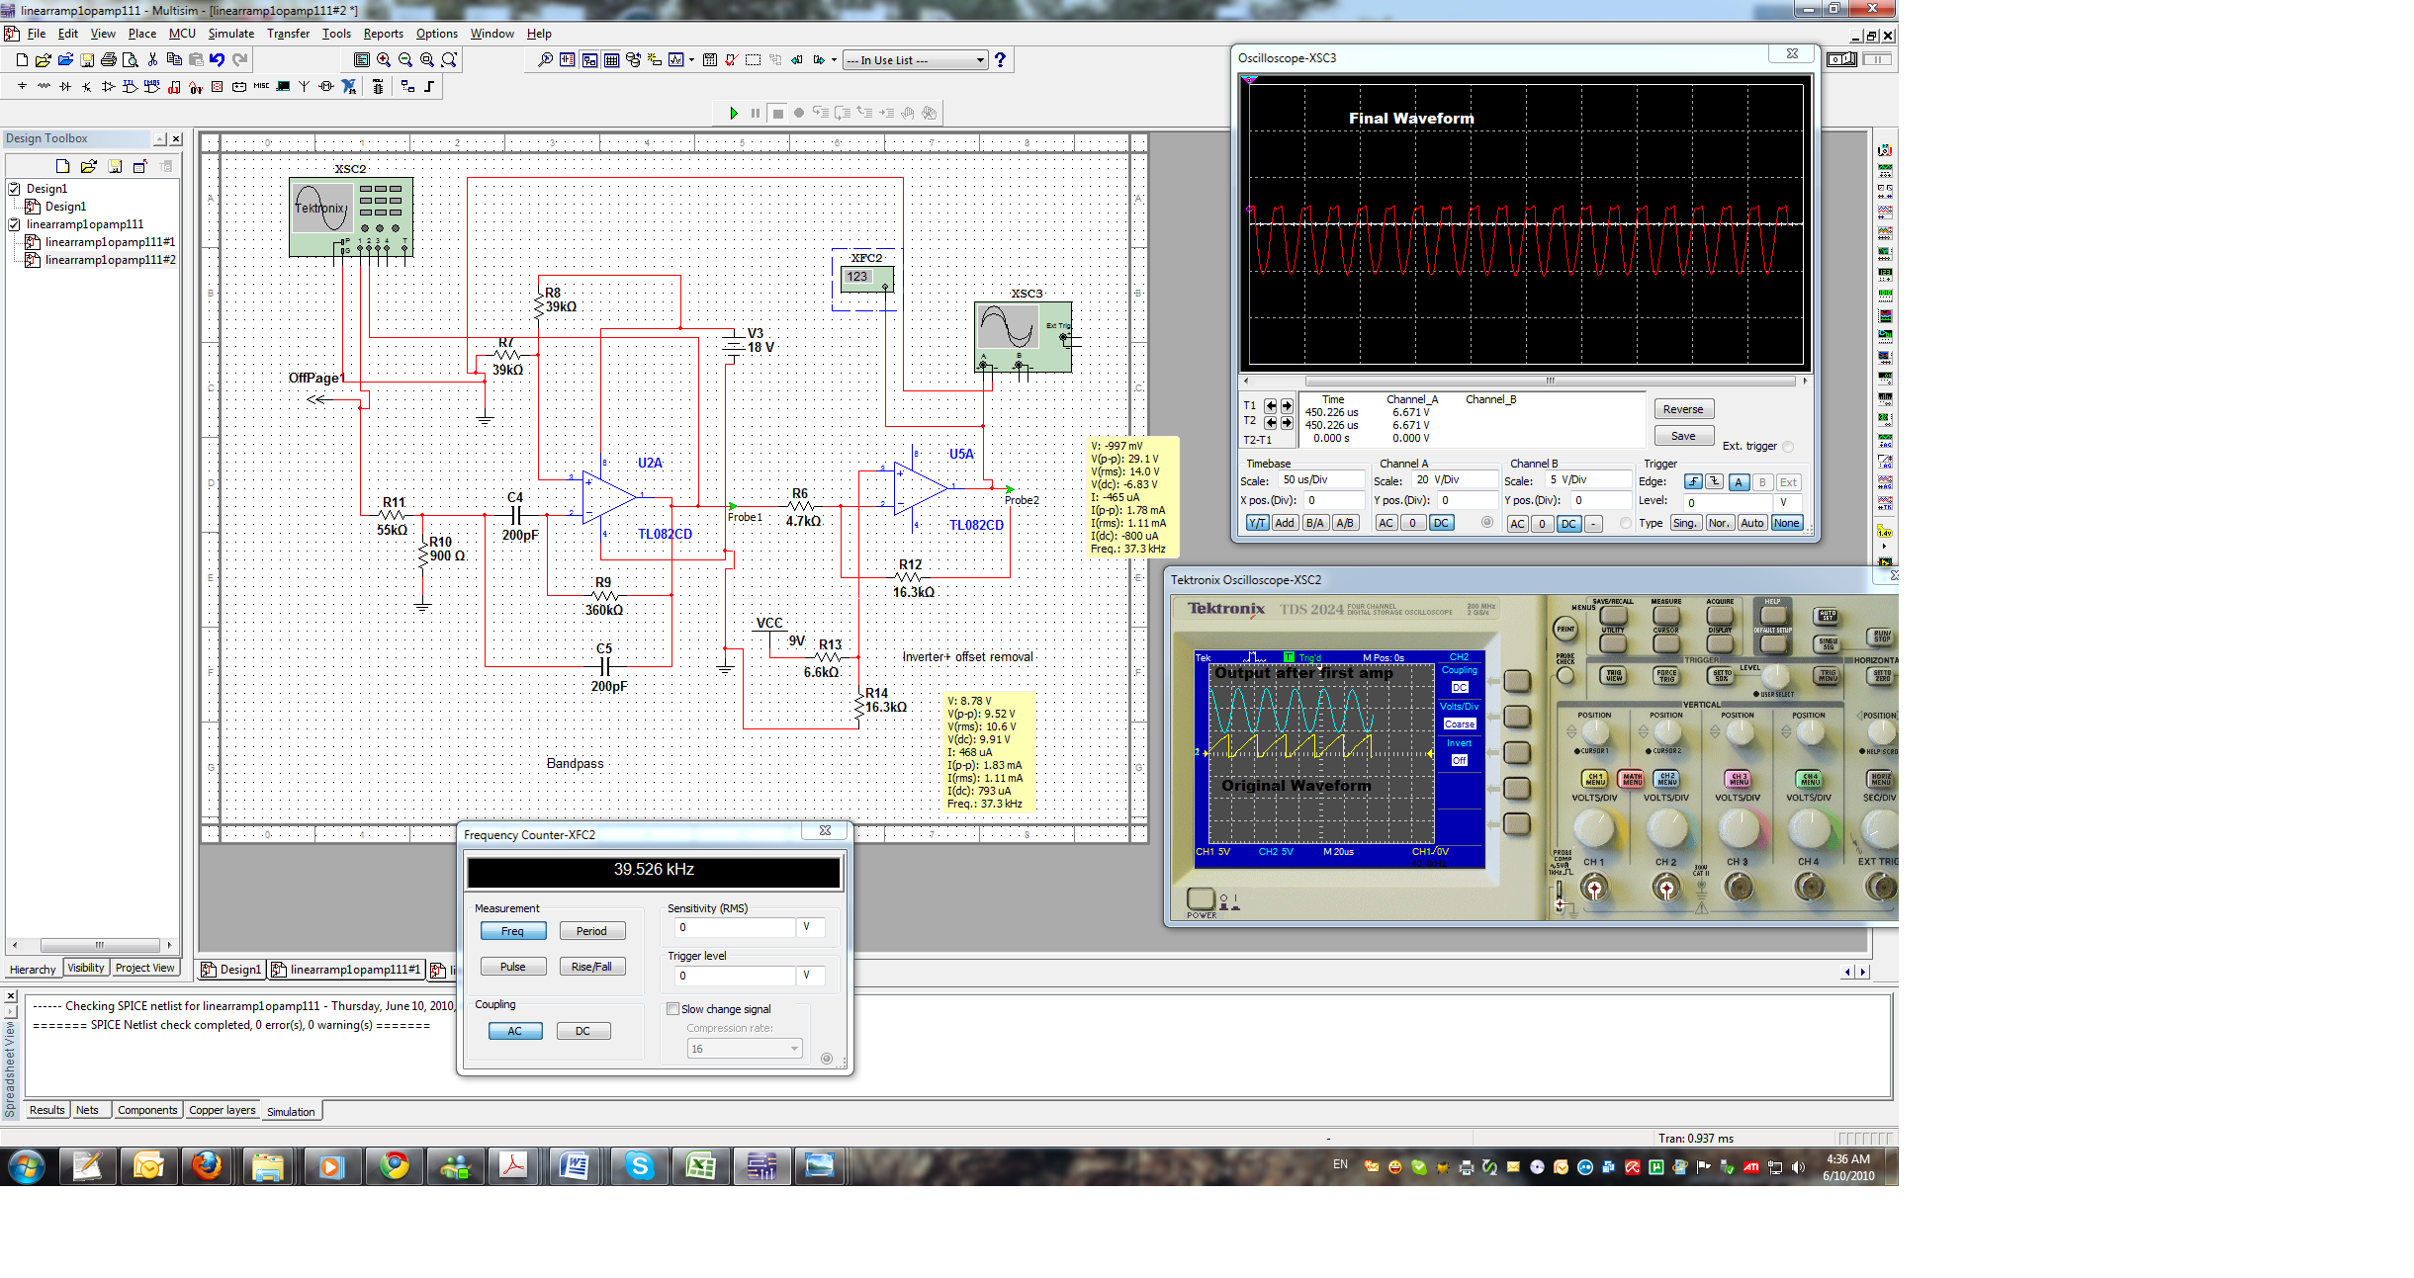2414x1278 pixels.
Task: Switch timebase mode to B/A
Action: pyautogui.click(x=1314, y=523)
